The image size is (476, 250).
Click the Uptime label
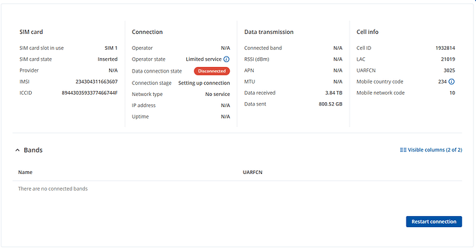[x=140, y=117]
